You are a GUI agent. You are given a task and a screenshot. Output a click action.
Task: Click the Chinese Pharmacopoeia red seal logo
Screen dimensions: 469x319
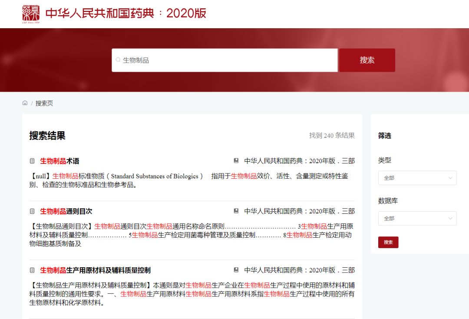[31, 14]
